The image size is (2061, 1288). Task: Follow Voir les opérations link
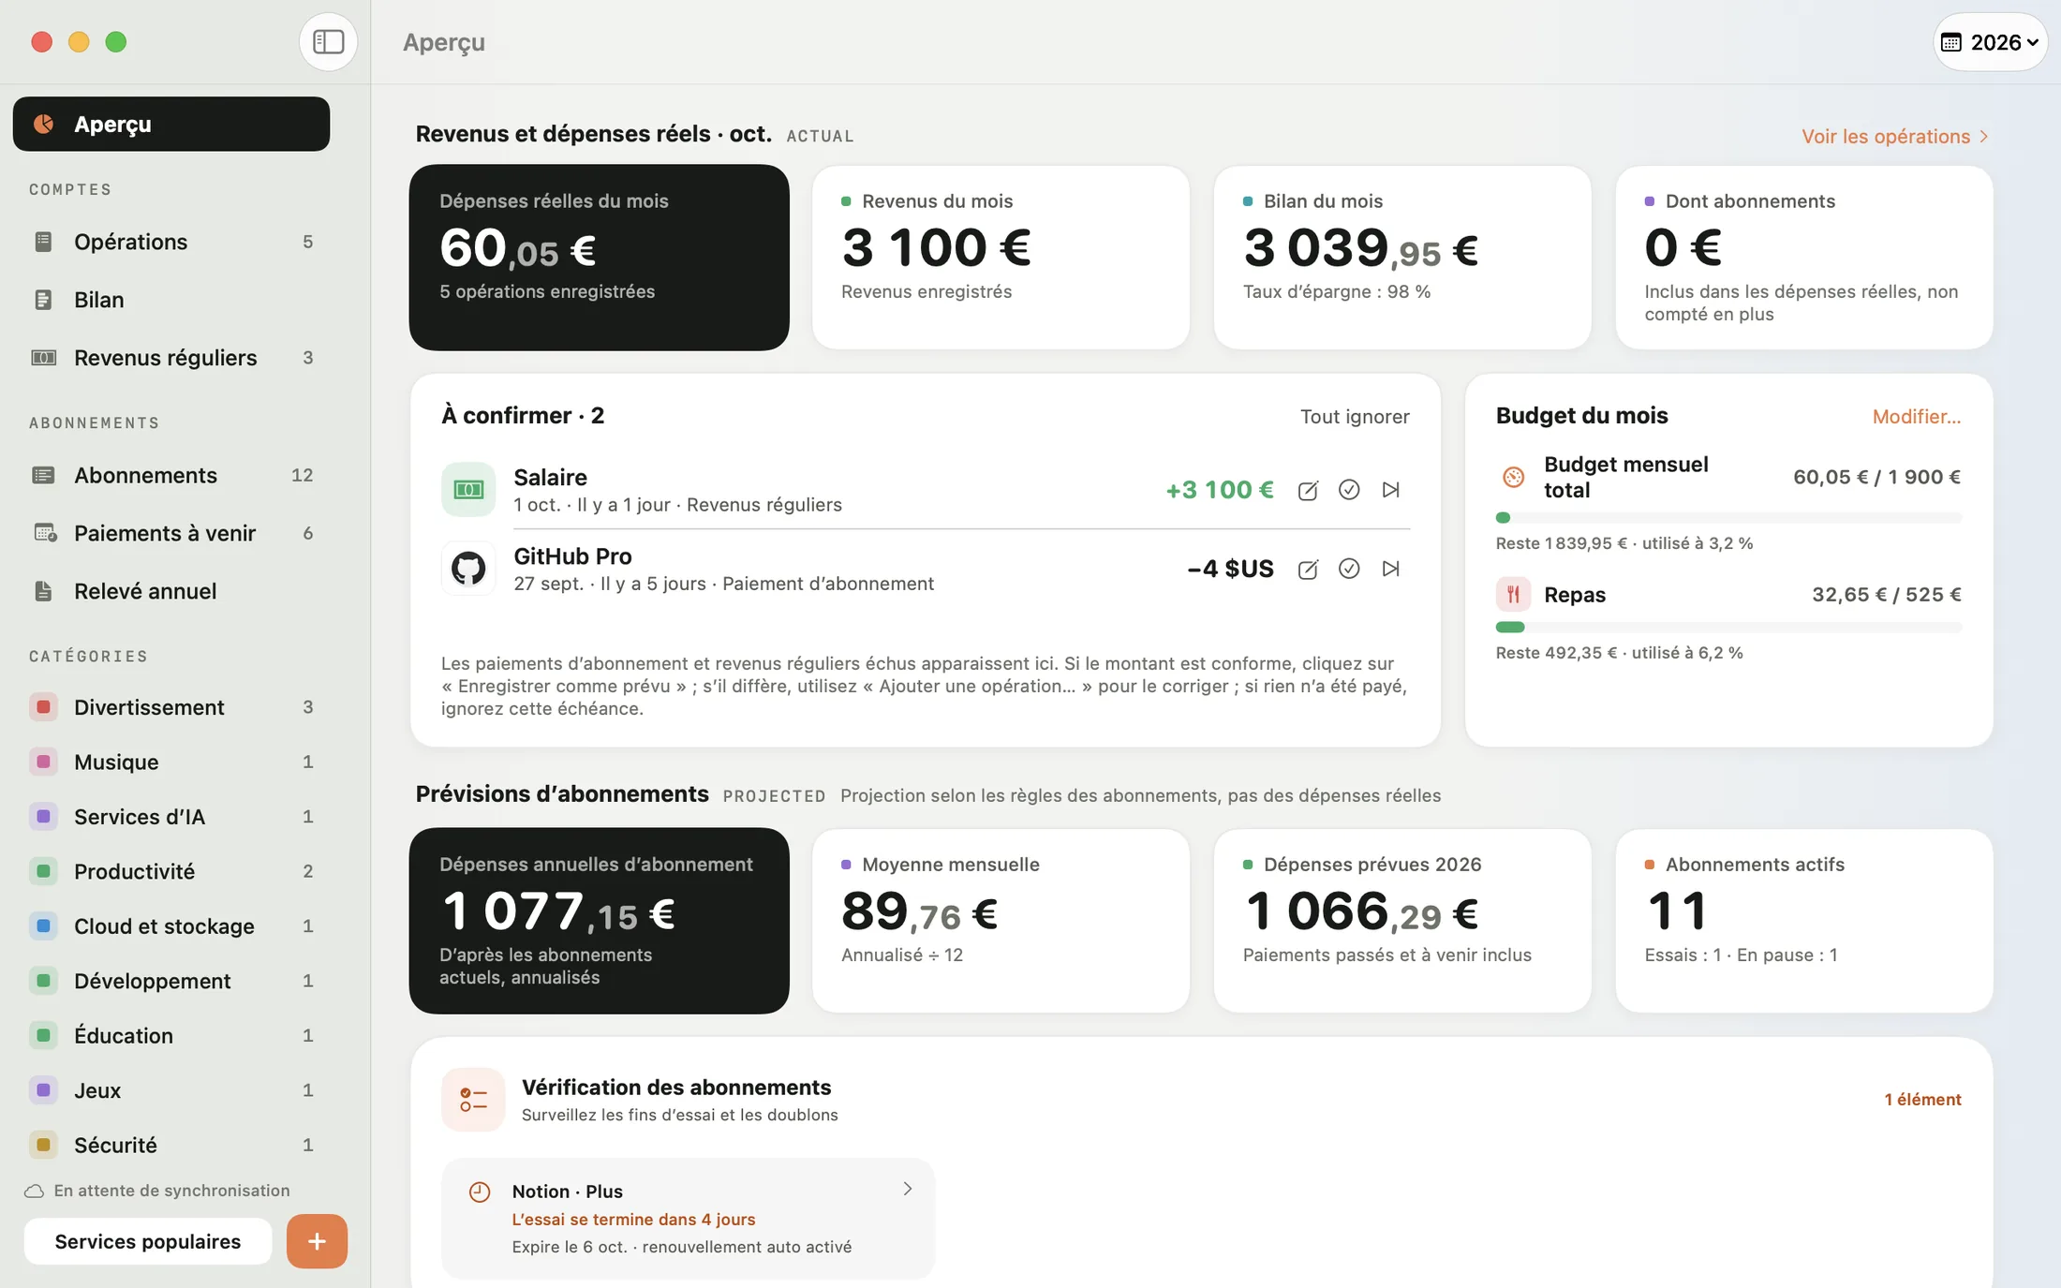[1894, 137]
